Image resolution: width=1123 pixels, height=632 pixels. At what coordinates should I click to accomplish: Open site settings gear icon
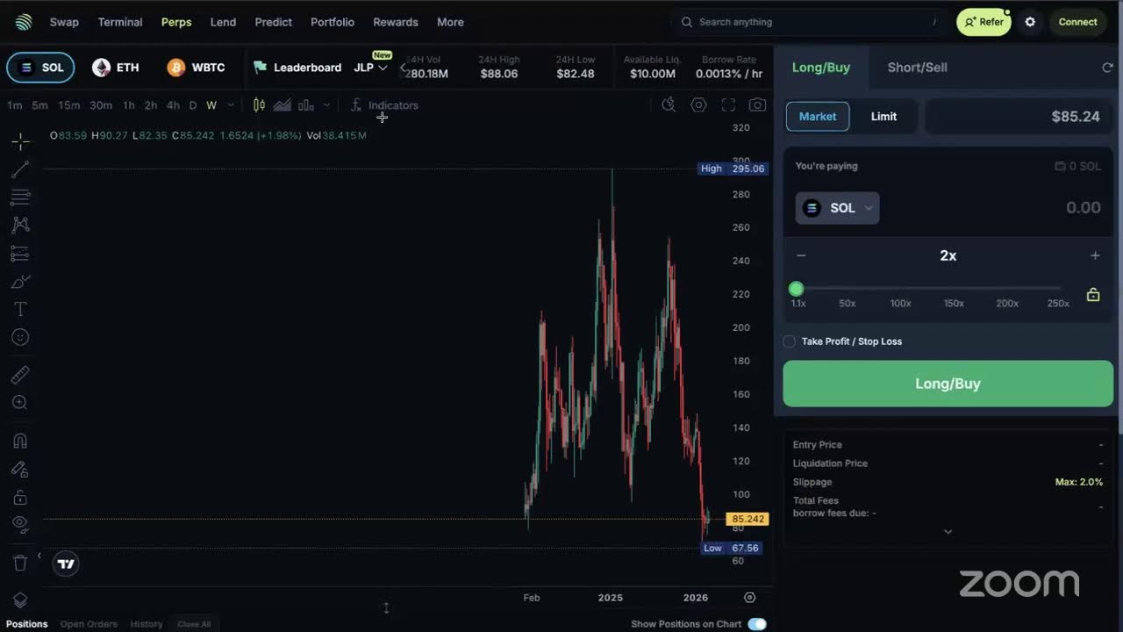coord(1030,22)
